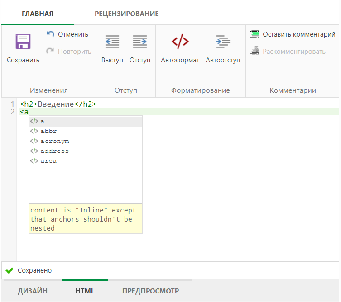Click the Повторить text label
The height and width of the screenshot is (302, 341).
(x=75, y=52)
